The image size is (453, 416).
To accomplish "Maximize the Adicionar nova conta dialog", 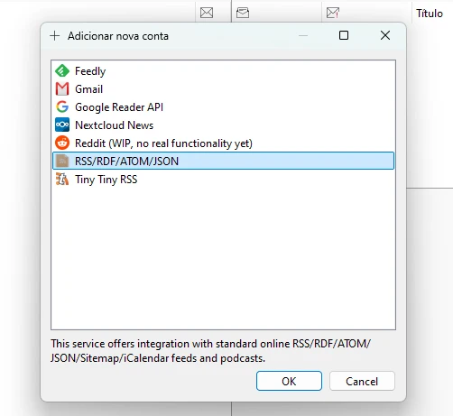I will [344, 35].
